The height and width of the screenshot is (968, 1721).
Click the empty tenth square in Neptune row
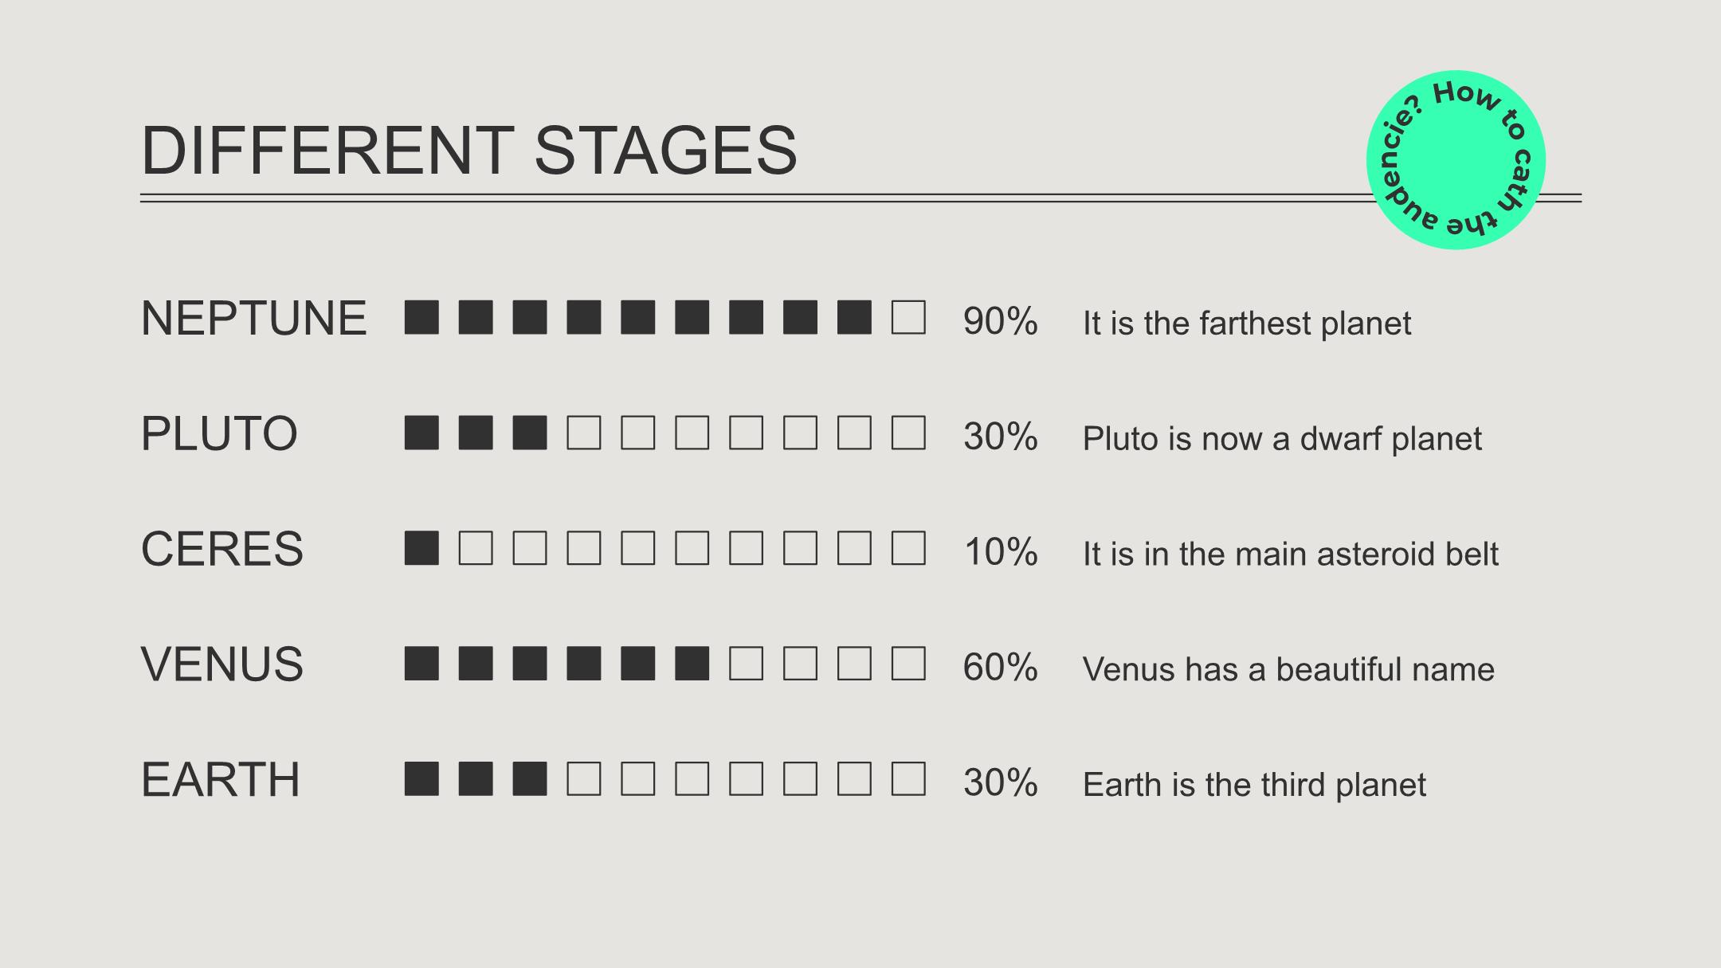908,317
